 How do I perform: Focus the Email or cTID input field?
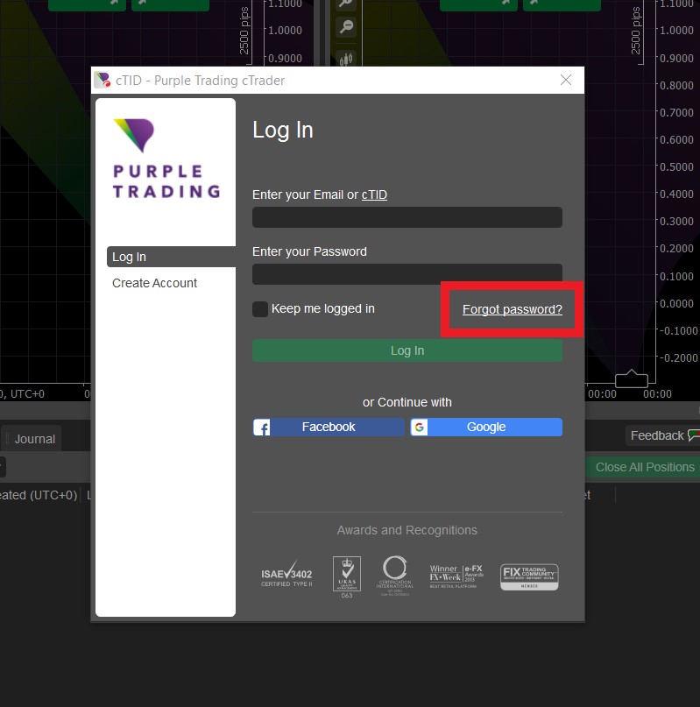407,217
